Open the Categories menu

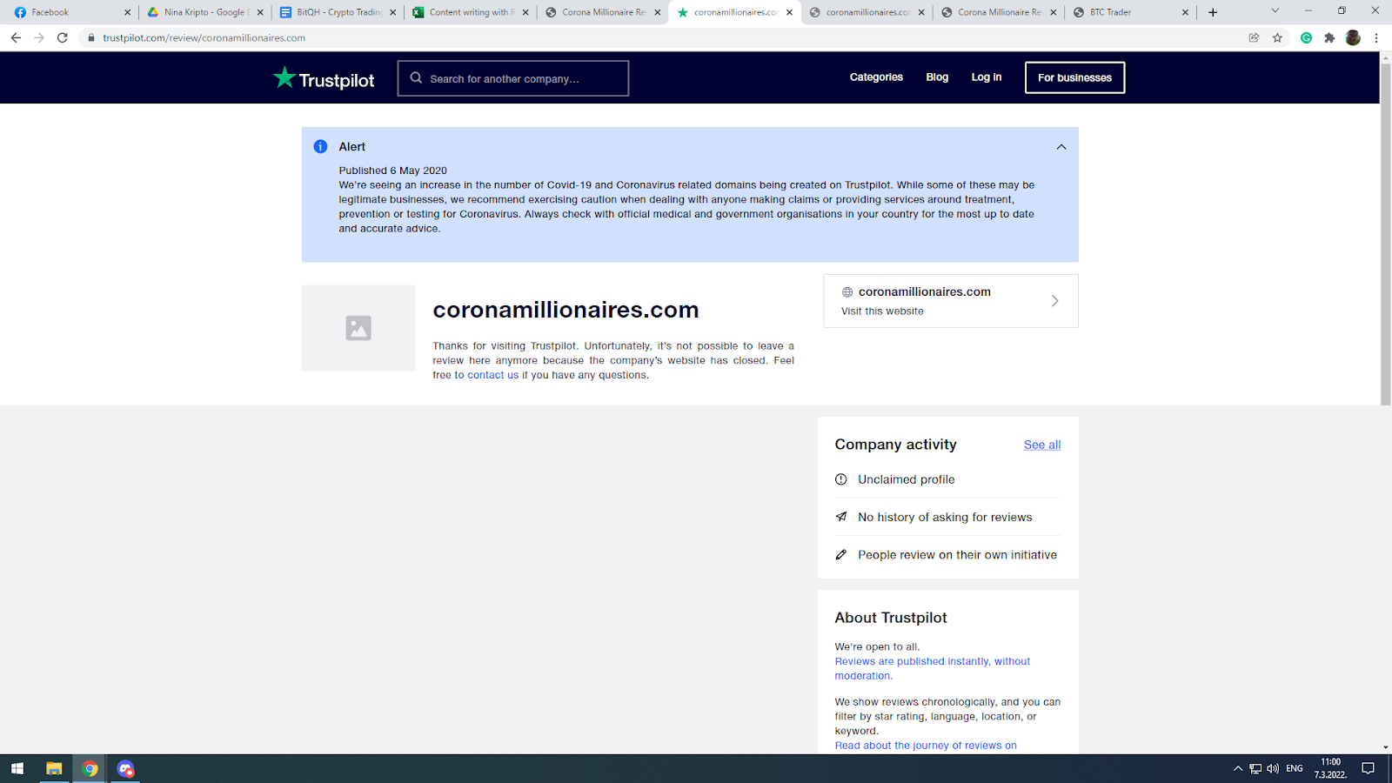pos(876,77)
